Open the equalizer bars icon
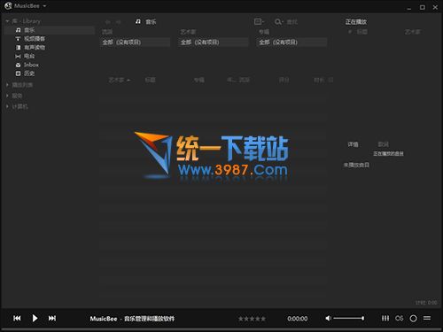 [385, 318]
